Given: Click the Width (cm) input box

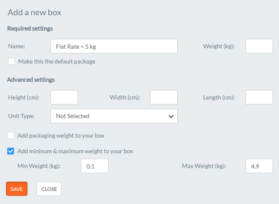Looking at the screenshot, I should coord(164,97).
